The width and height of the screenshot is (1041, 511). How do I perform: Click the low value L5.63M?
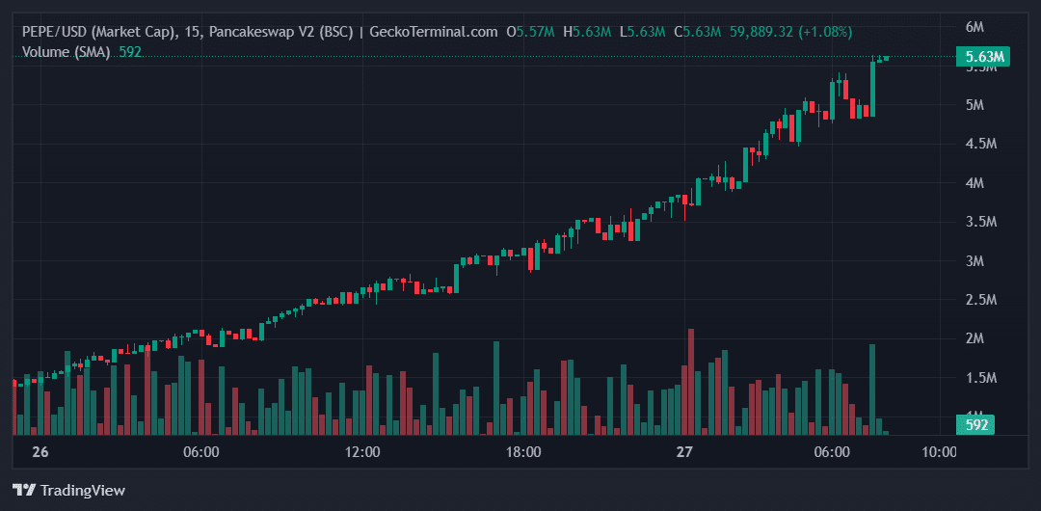pos(642,32)
